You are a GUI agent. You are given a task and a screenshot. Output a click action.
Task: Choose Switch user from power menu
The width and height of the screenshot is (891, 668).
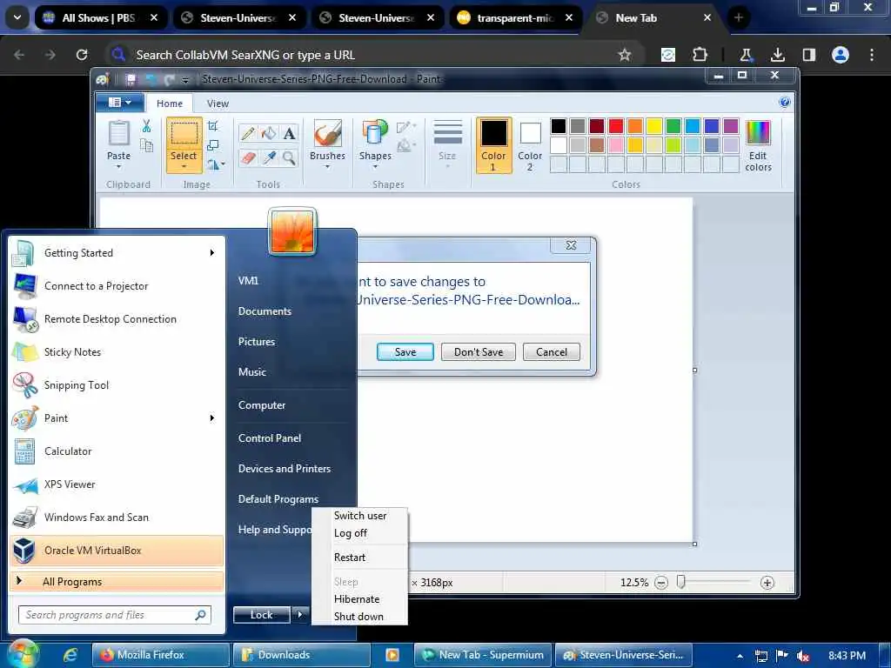pos(359,515)
